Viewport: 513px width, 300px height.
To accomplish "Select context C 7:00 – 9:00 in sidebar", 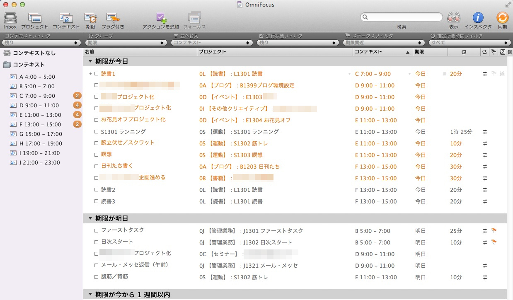I will click(x=37, y=96).
